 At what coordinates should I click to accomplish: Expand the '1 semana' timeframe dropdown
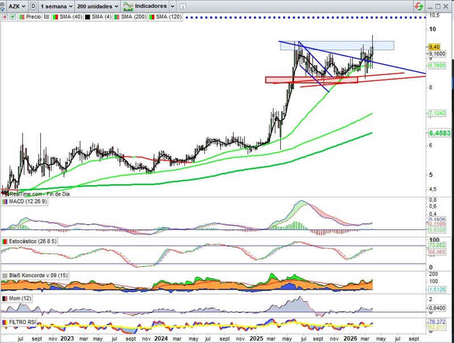click(x=58, y=6)
